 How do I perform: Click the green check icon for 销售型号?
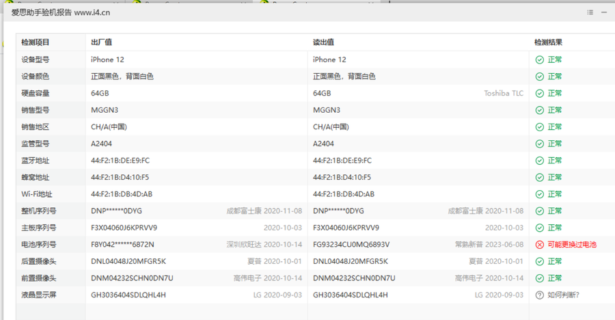click(x=540, y=110)
